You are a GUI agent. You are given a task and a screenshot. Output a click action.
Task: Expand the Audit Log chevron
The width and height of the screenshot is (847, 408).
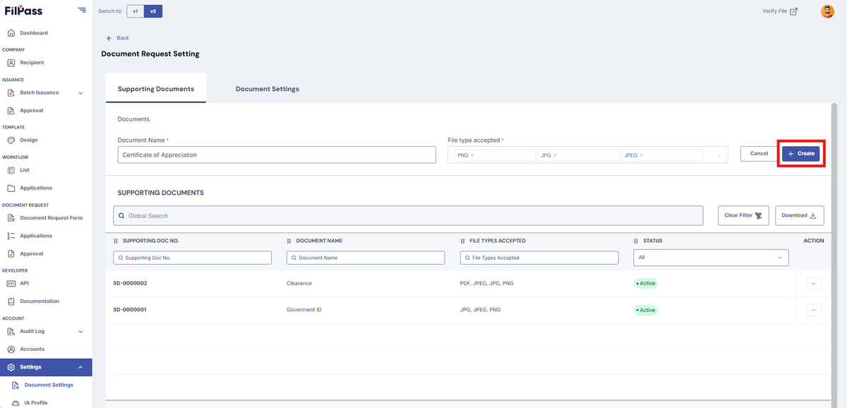click(x=80, y=332)
